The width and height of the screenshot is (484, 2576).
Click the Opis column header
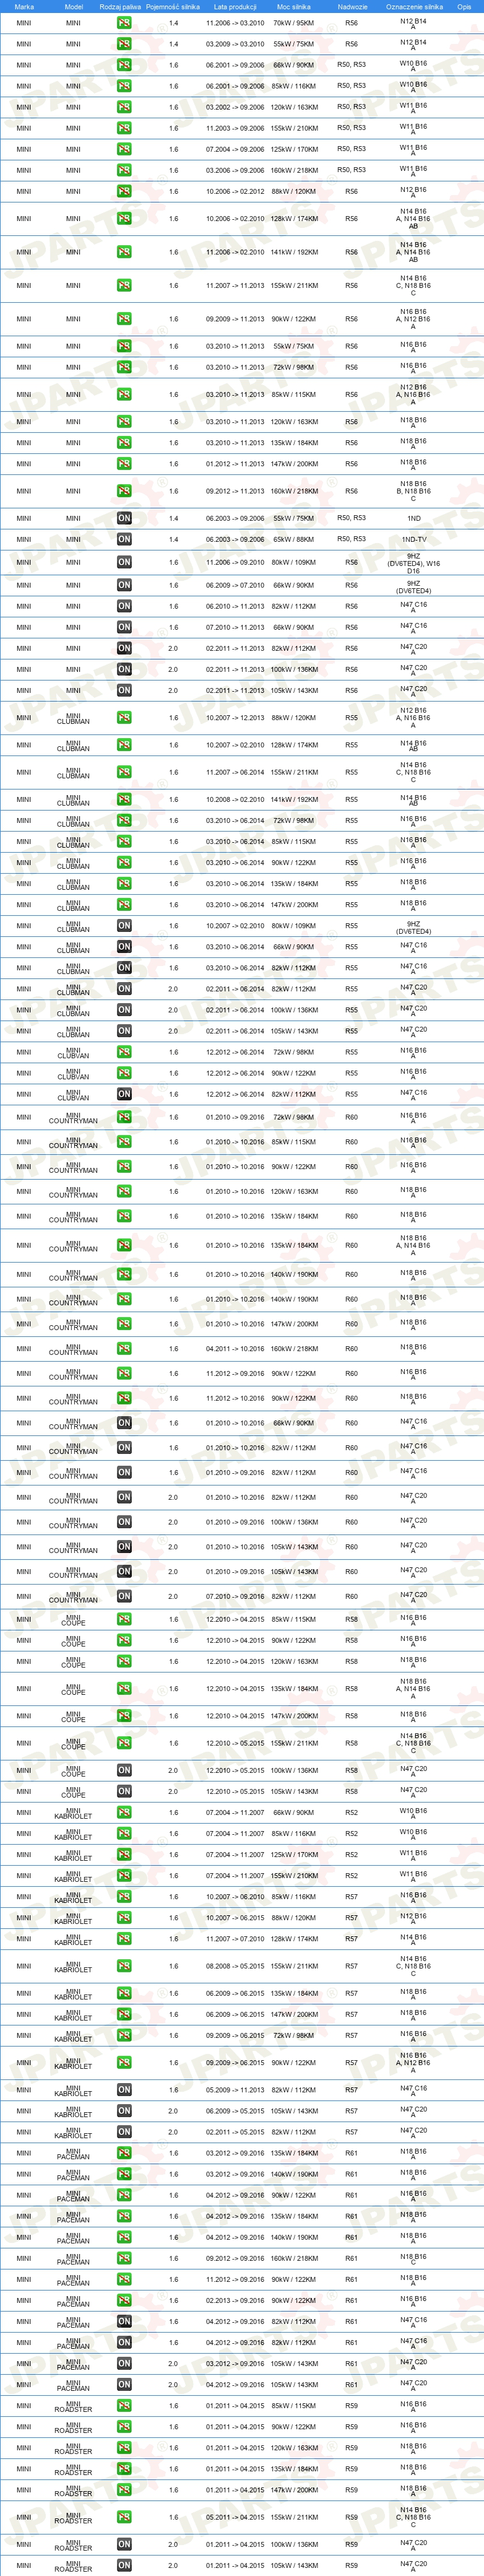click(464, 6)
